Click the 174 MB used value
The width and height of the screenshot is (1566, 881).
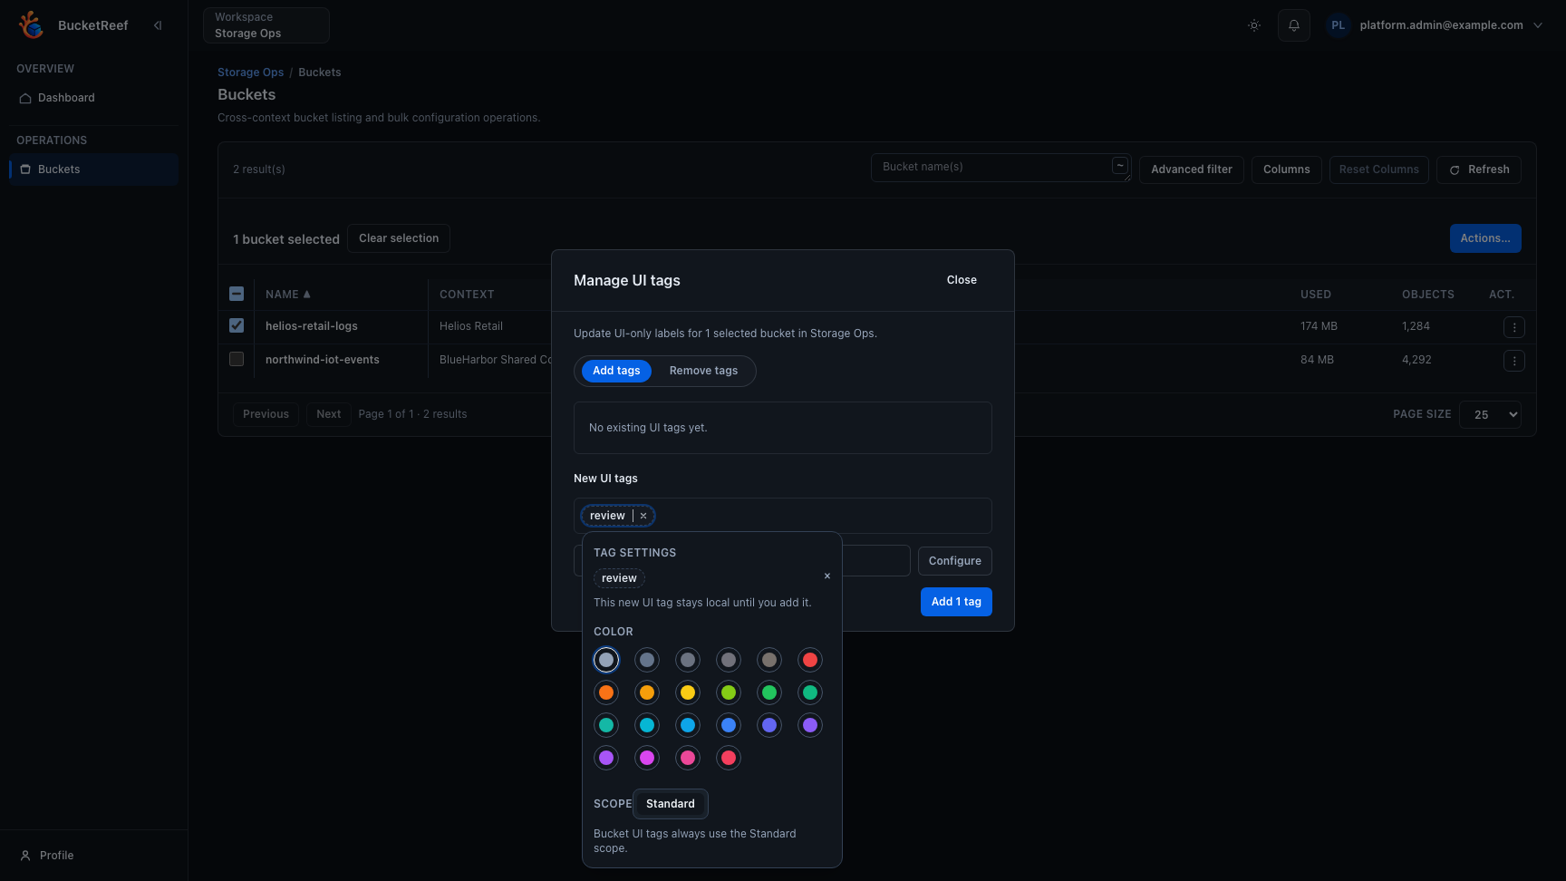1319,326
